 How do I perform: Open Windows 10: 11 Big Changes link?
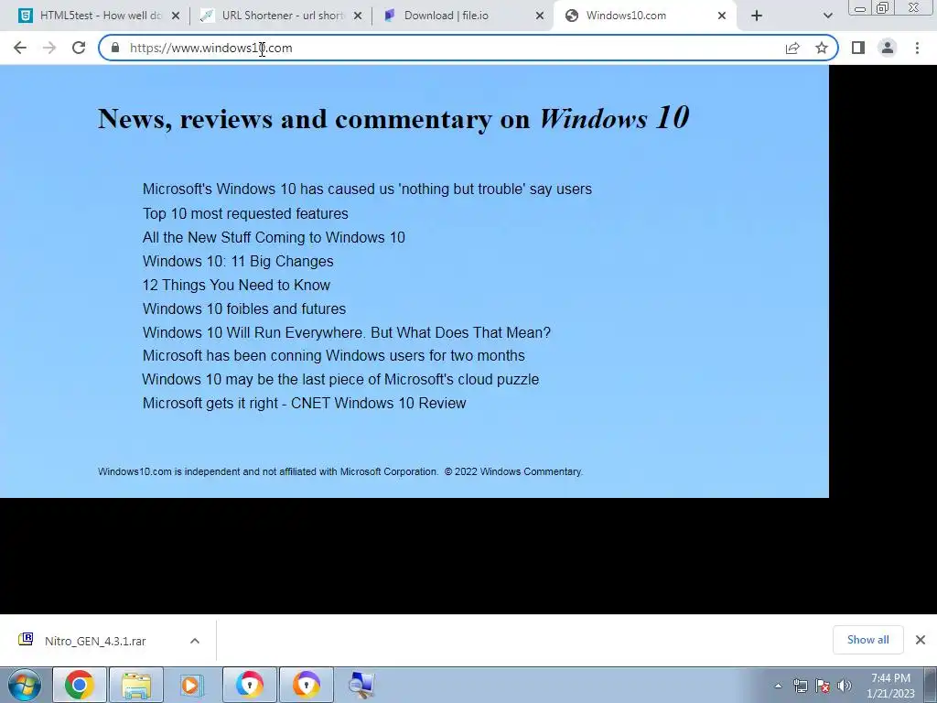pyautogui.click(x=238, y=261)
